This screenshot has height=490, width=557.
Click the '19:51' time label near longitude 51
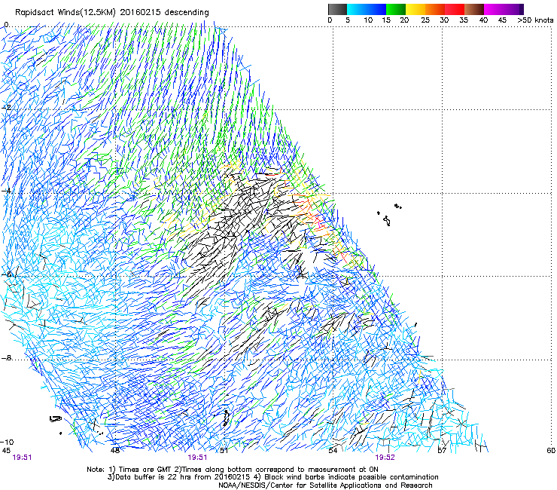click(197, 458)
